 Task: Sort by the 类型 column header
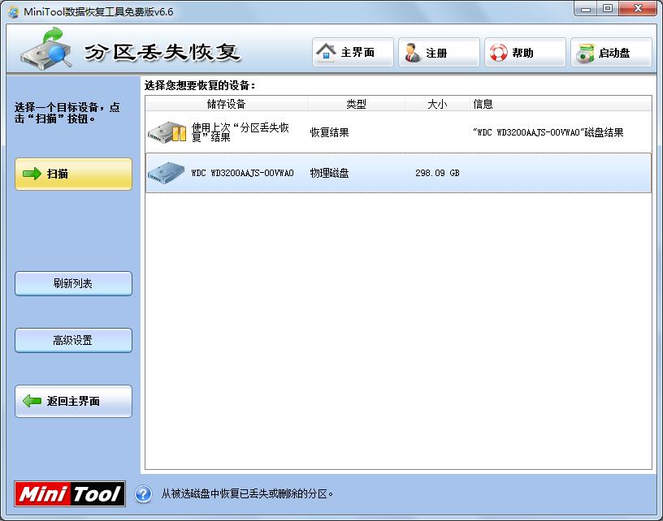pos(356,104)
